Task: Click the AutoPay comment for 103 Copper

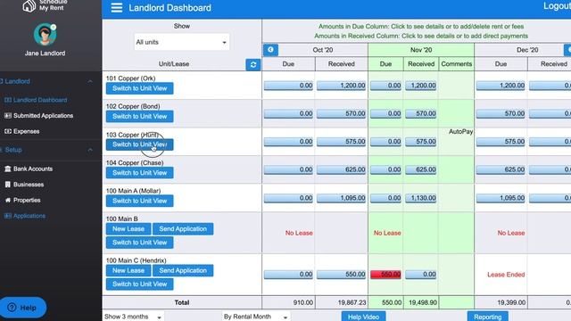Action: tap(460, 131)
